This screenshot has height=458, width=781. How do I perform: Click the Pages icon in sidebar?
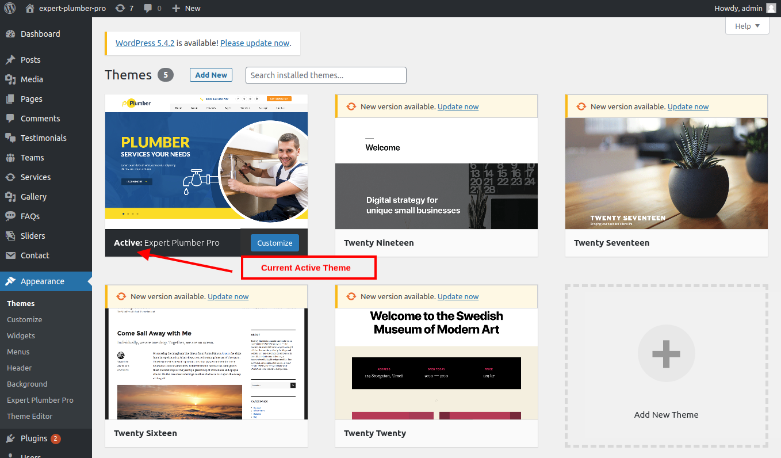pos(10,99)
